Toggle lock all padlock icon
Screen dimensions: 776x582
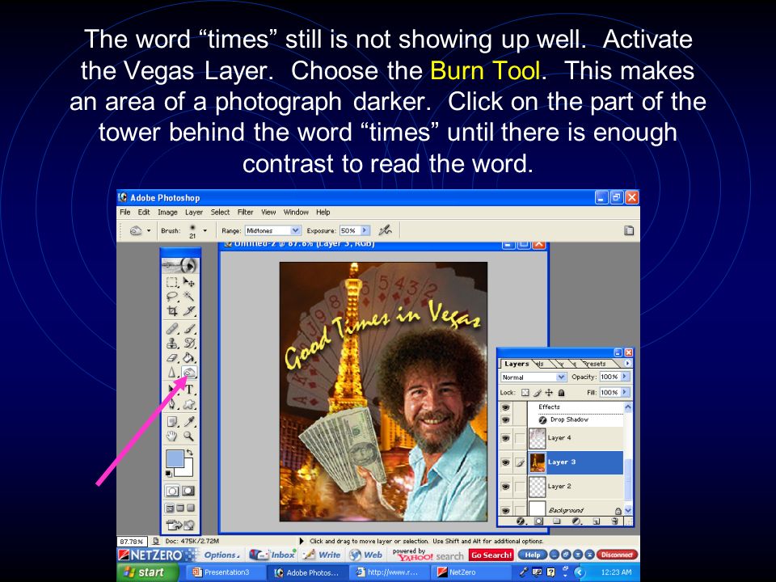[x=561, y=393]
